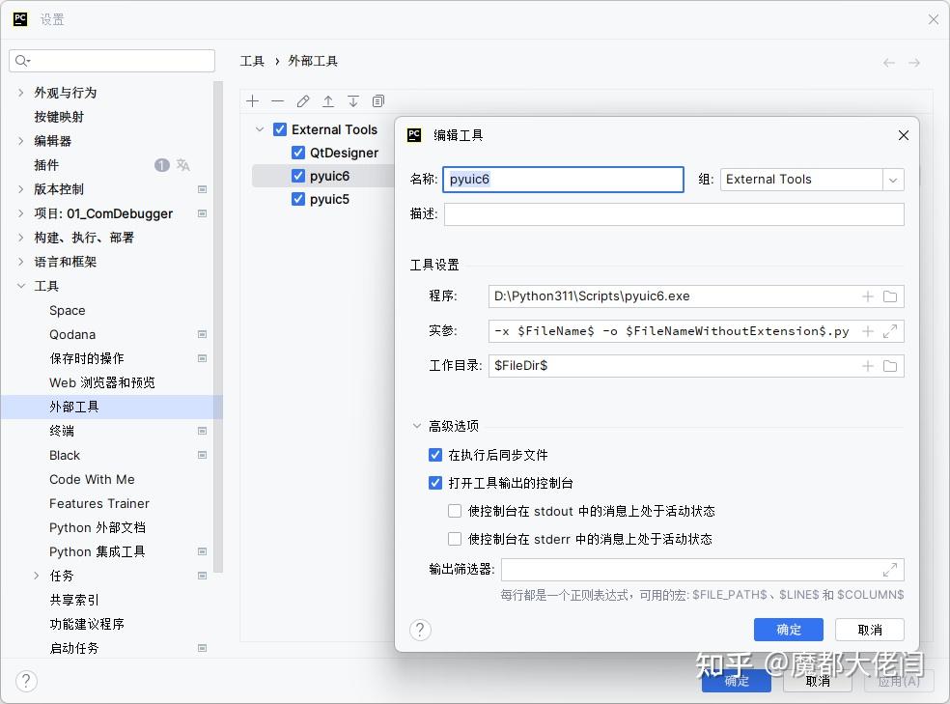Viewport: 950px width, 704px height.
Task: Click inside the settings search field
Action: tap(111, 60)
